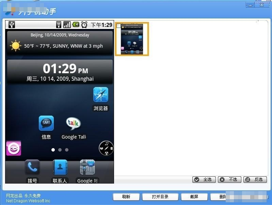Tap the alarm clock status icon
Viewport: 272px width, 205px height.
(84, 25)
